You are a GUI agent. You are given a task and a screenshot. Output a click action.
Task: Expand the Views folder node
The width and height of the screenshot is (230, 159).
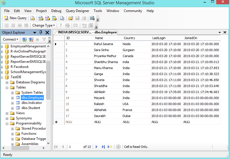[x=7, y=113]
